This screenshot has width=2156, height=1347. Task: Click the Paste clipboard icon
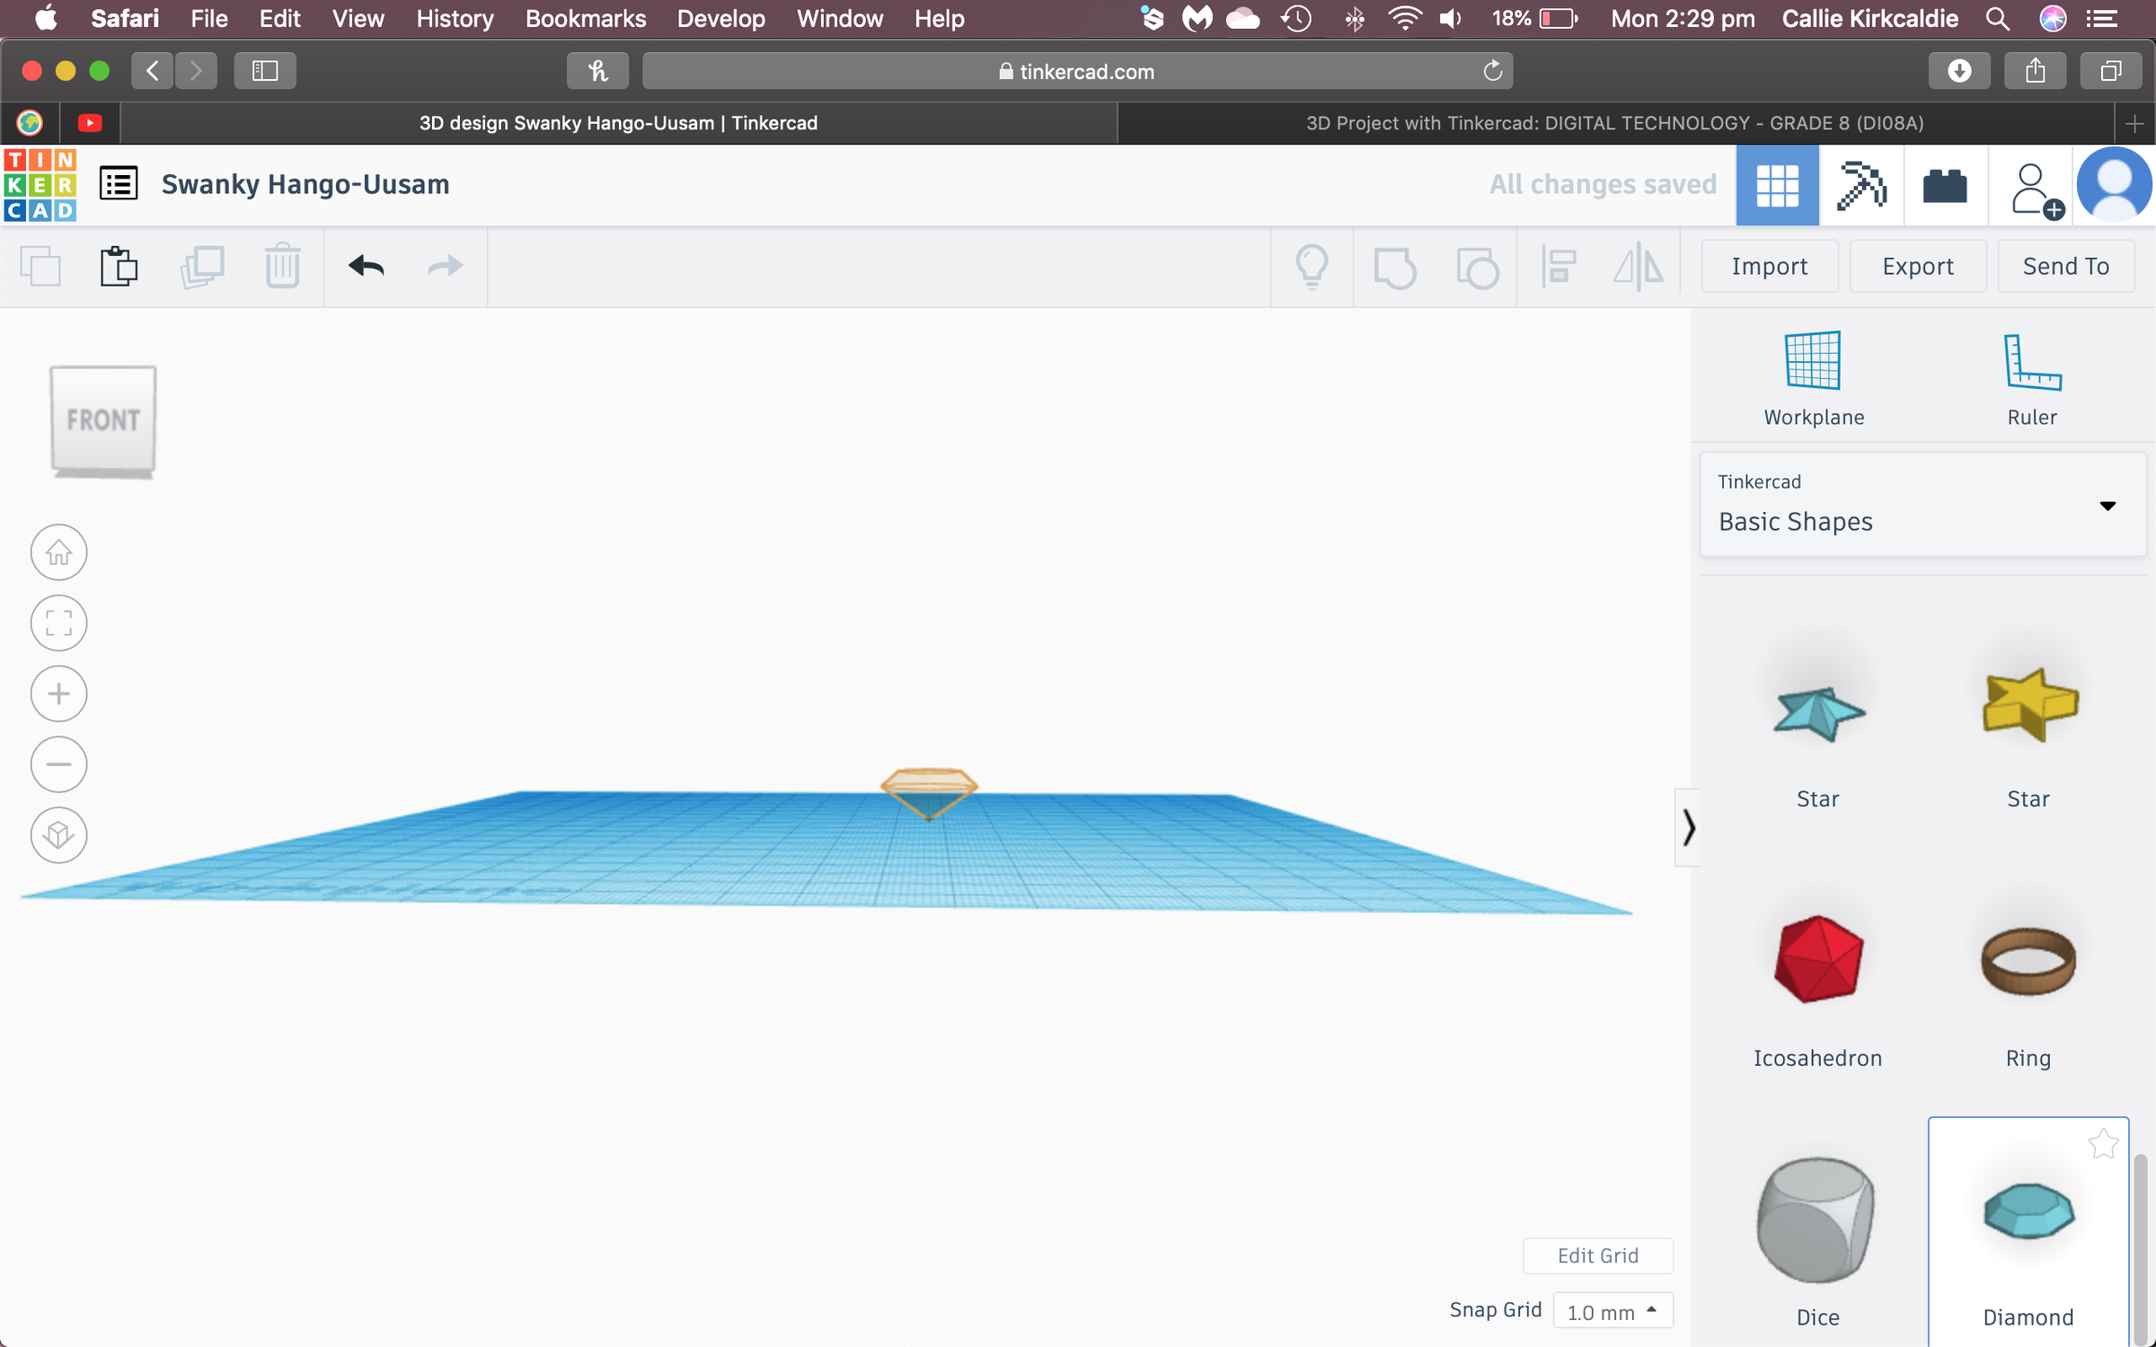119,266
